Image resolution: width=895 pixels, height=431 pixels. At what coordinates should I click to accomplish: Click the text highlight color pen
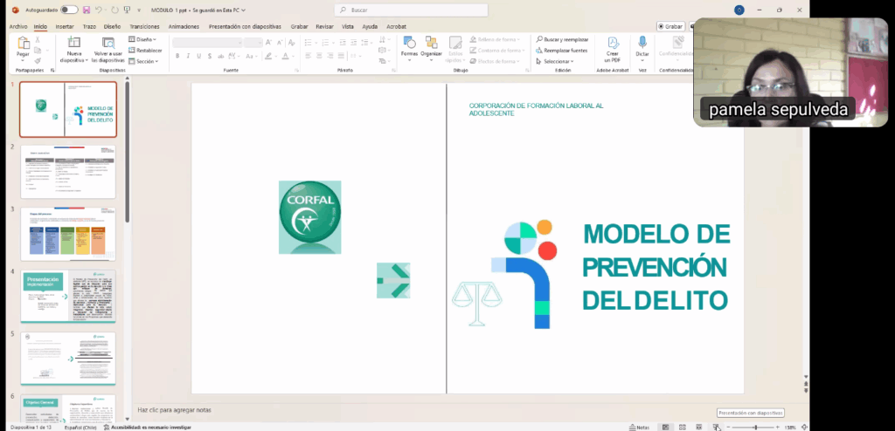(x=267, y=56)
